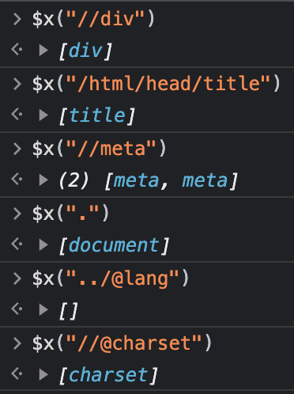Expand the empty [] result array
294x394 pixels.
point(43,309)
